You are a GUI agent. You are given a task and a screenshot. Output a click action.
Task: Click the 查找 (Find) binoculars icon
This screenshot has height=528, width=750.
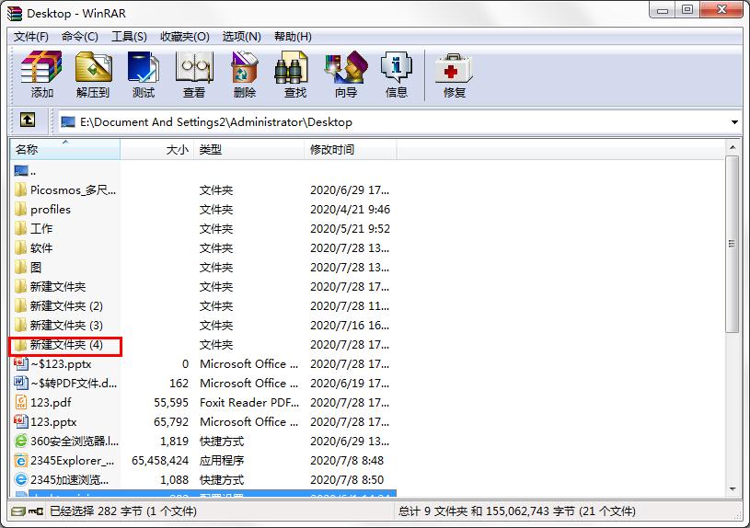pyautogui.click(x=291, y=67)
